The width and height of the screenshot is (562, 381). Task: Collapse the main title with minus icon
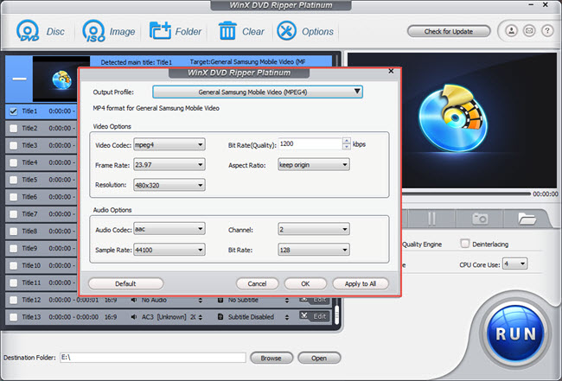[x=19, y=79]
